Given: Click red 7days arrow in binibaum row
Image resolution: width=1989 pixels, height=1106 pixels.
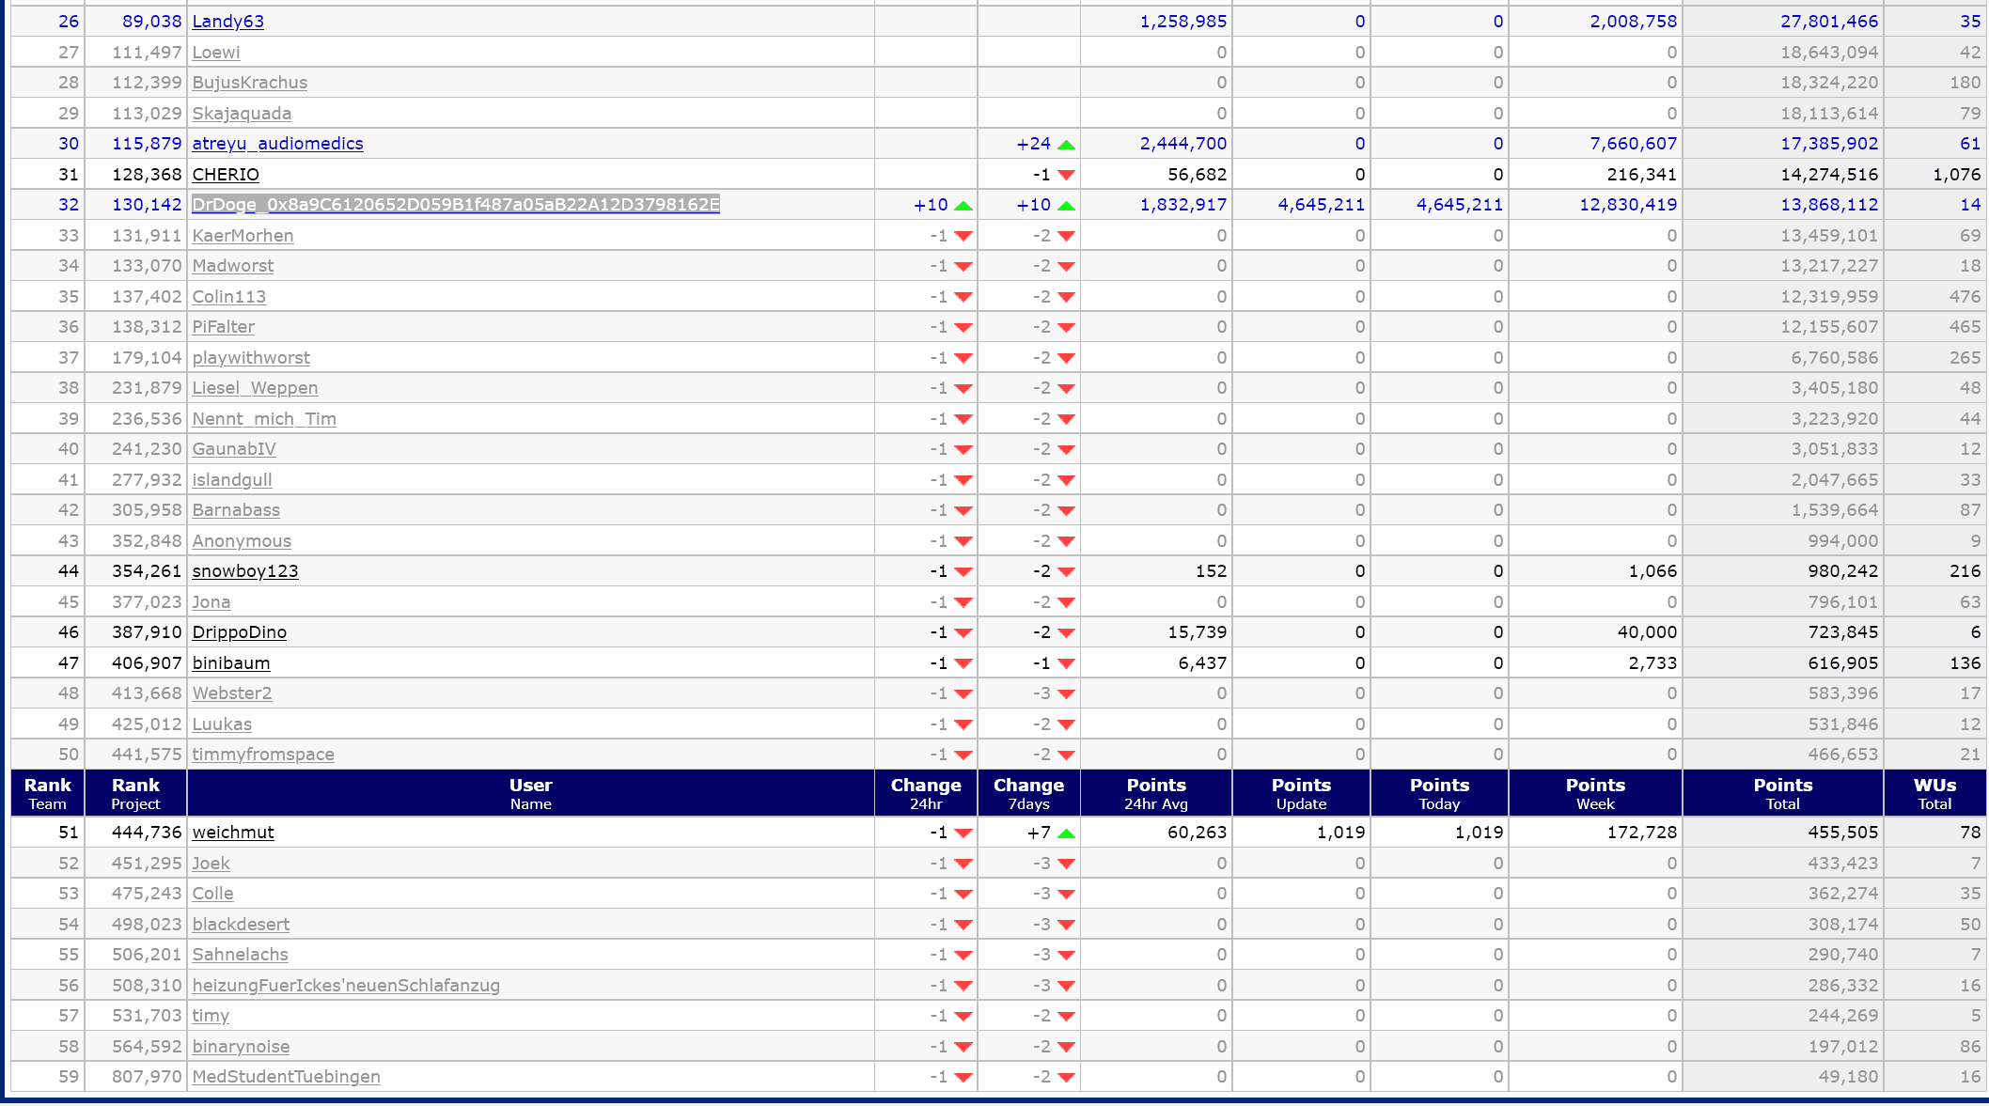Looking at the screenshot, I should click(1066, 664).
